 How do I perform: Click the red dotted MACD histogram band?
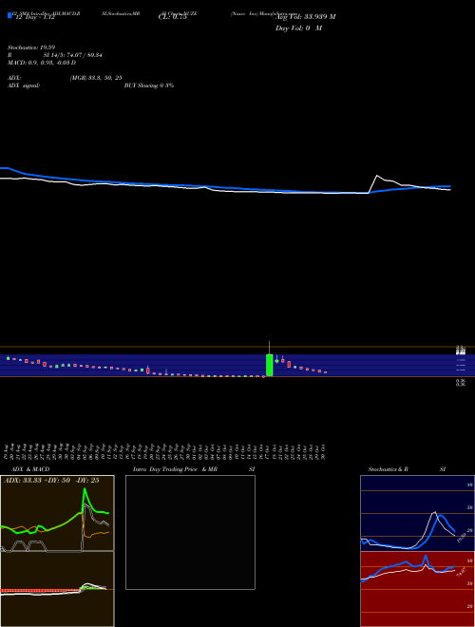pos(40,590)
